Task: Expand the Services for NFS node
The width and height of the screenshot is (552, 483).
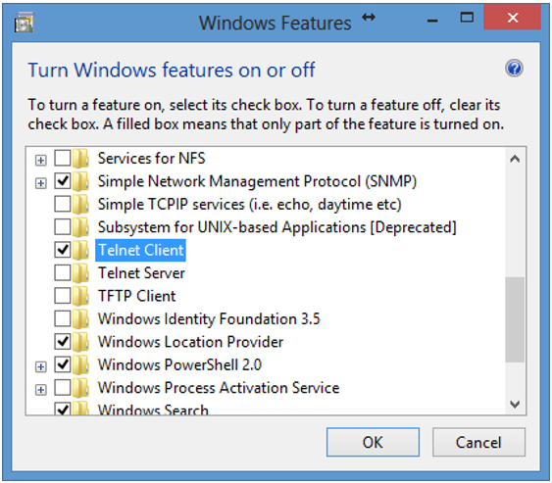Action: click(40, 161)
